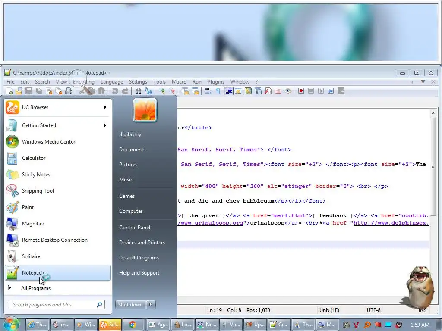Click Synchronize Vertical Scrolling icon
The height and width of the screenshot is (331, 442).
185,91
